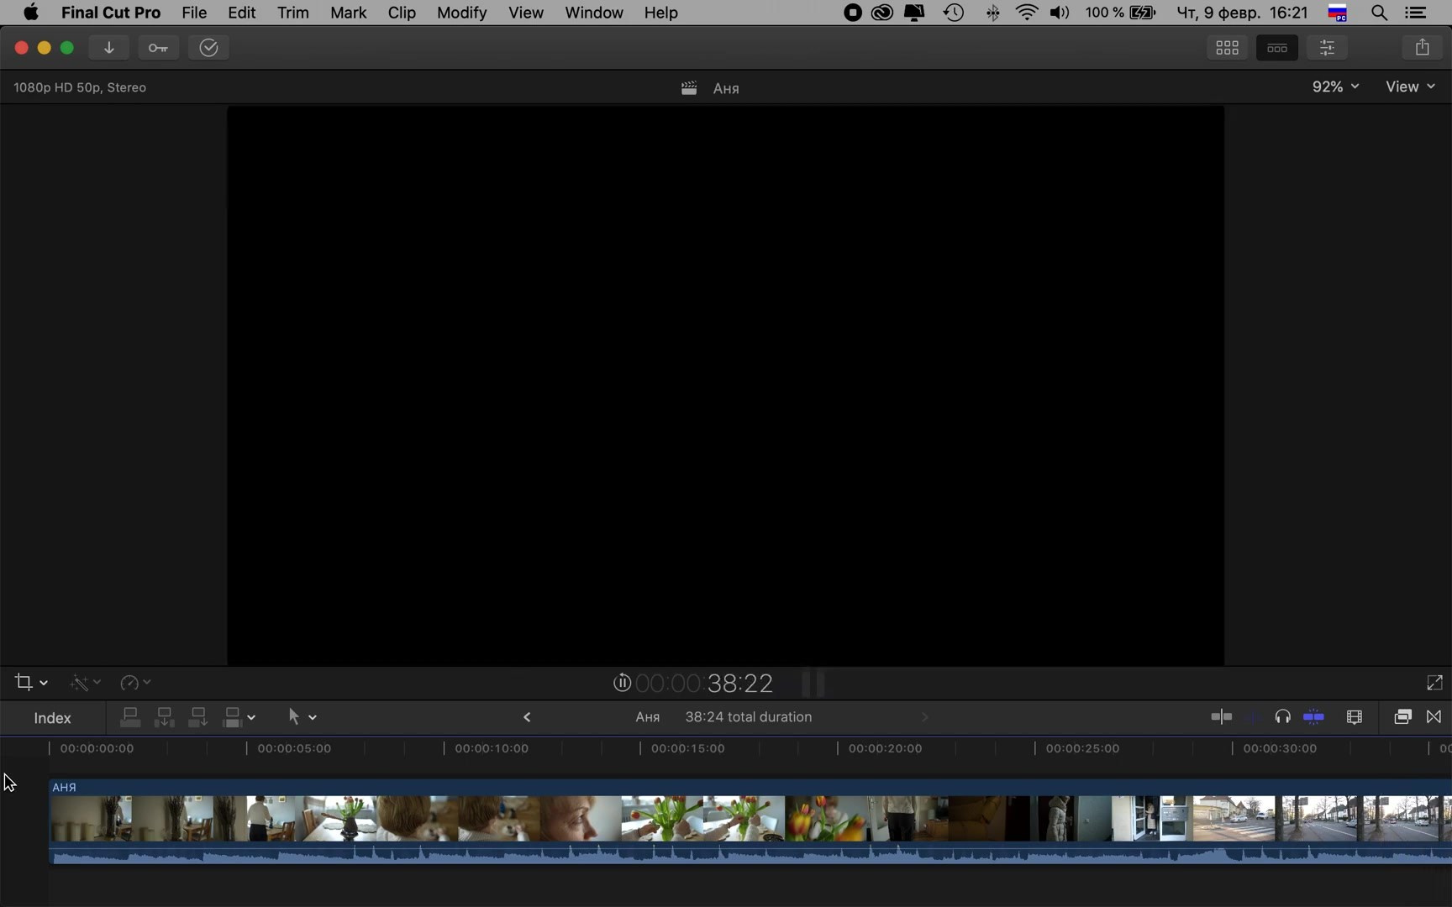The image size is (1452, 907).
Task: Open the Modify menu
Action: point(461,13)
